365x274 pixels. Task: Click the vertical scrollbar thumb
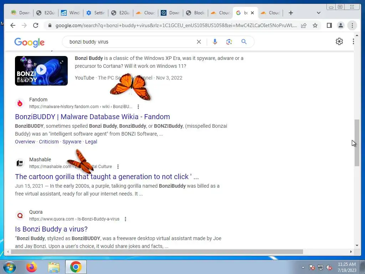tap(357, 143)
